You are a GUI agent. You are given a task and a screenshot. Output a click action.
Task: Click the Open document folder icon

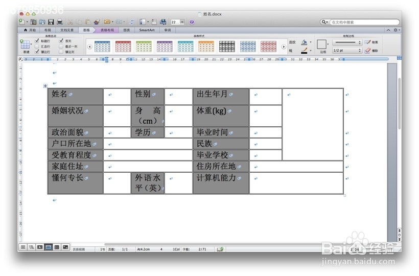click(x=42, y=22)
